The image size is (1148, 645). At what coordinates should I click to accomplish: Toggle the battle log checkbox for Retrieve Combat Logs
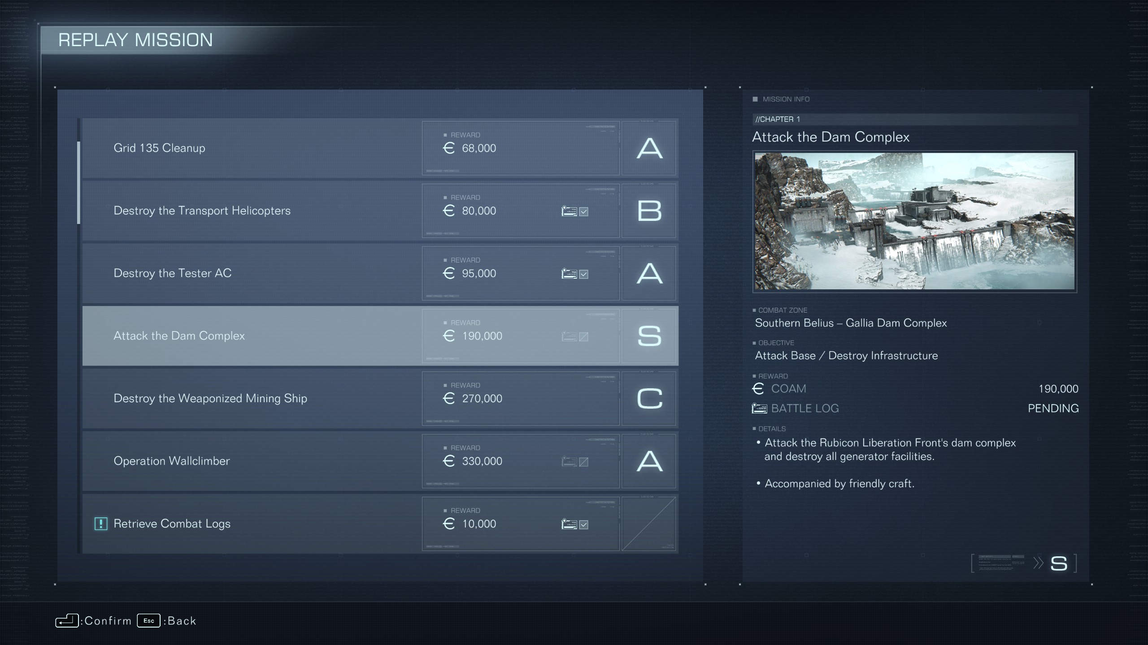point(583,525)
